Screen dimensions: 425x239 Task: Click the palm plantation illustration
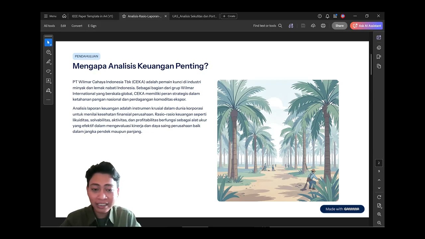pyautogui.click(x=278, y=140)
